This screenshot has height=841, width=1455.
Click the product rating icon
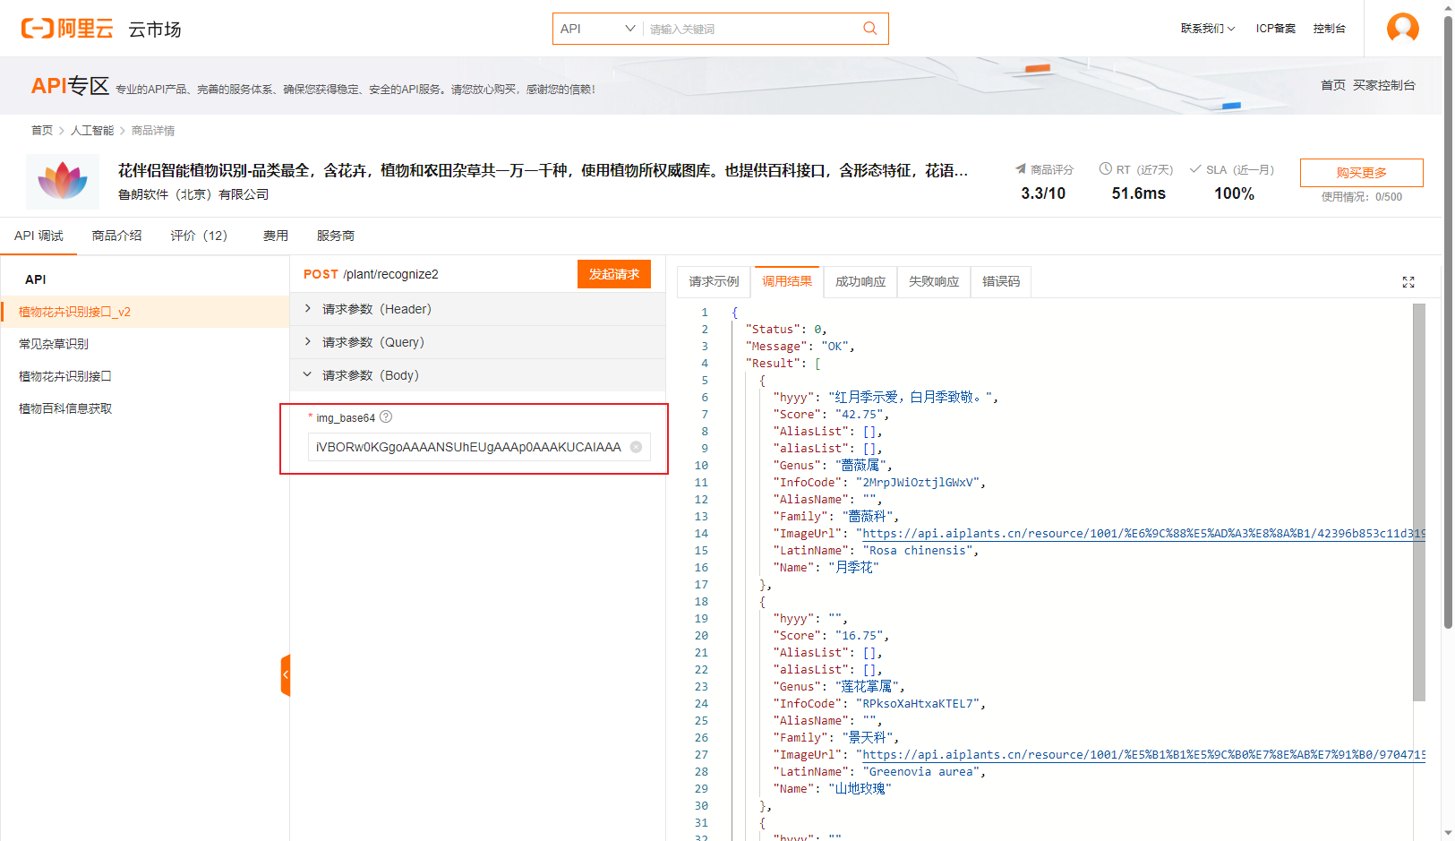pyautogui.click(x=1020, y=168)
